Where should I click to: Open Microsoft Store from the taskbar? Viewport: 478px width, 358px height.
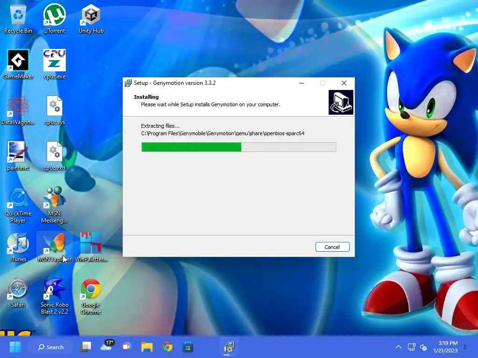tap(188, 347)
